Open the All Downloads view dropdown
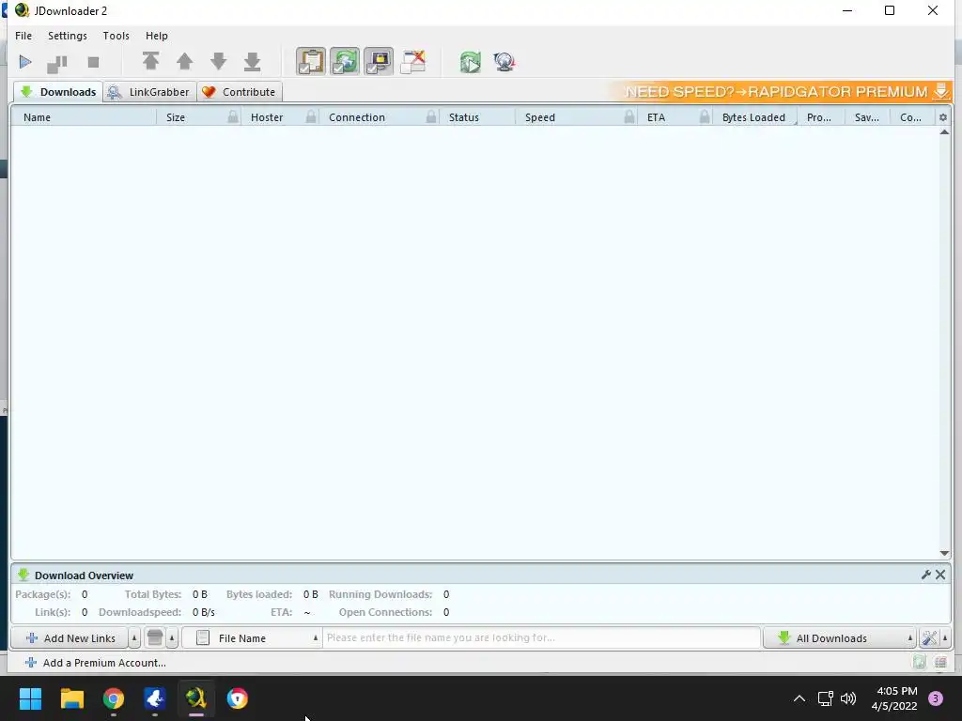 pos(840,638)
